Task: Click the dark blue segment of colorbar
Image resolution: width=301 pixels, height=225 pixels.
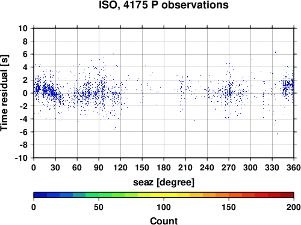Action: click(40, 195)
